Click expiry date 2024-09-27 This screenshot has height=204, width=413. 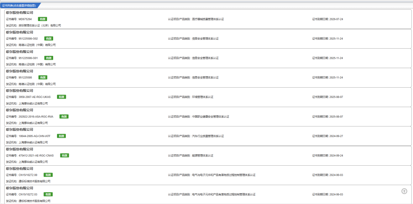coord(336,136)
